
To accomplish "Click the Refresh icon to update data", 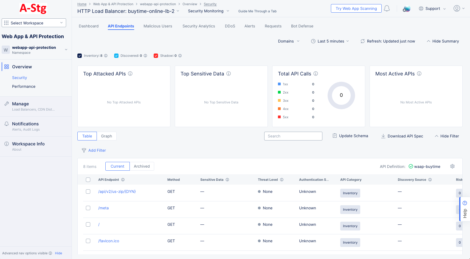I will tap(362, 41).
